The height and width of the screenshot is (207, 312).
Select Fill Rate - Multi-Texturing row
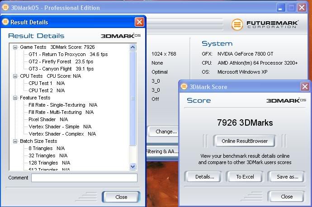[61, 113]
